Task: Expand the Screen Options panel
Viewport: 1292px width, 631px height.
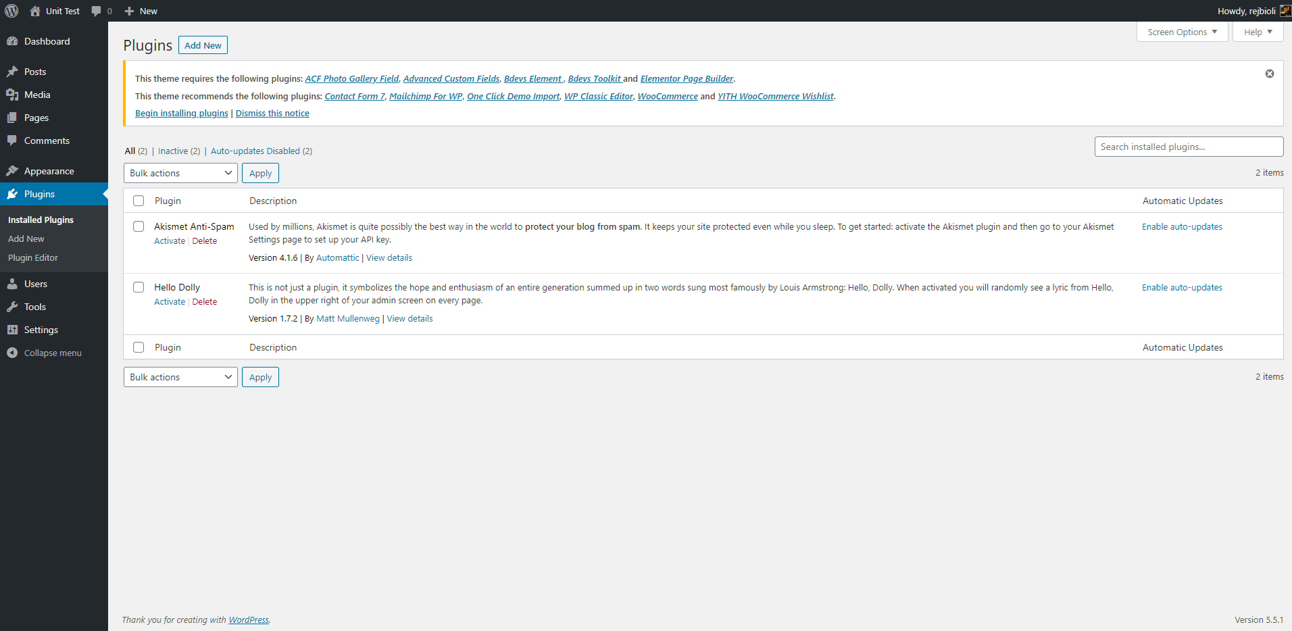Action: click(1182, 32)
